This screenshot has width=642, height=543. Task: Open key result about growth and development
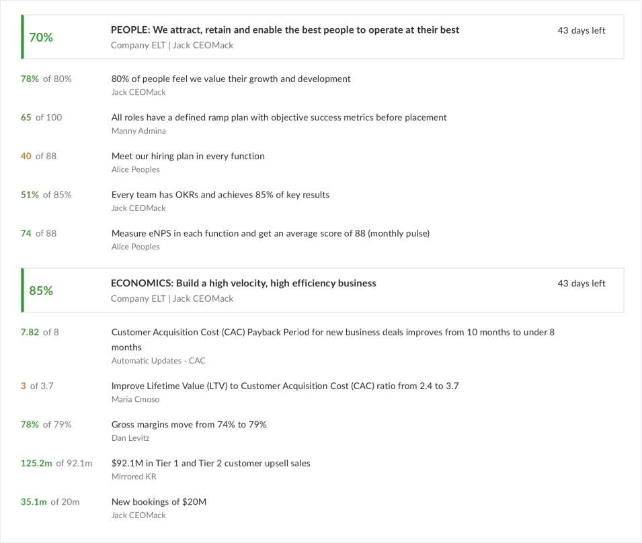point(231,79)
